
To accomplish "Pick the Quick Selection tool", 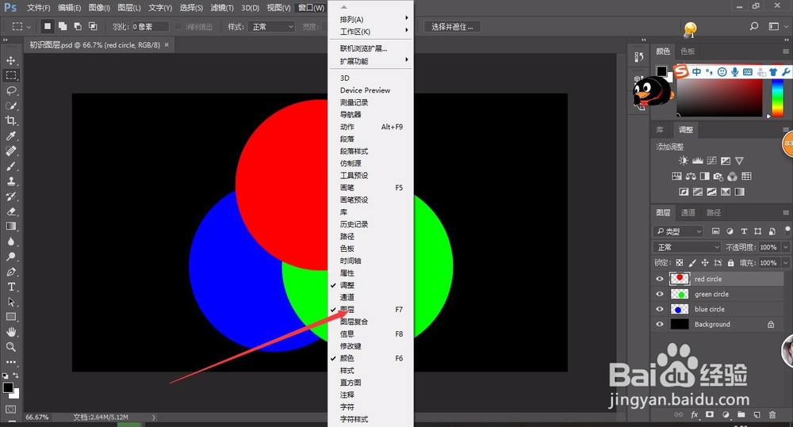I will [10, 105].
